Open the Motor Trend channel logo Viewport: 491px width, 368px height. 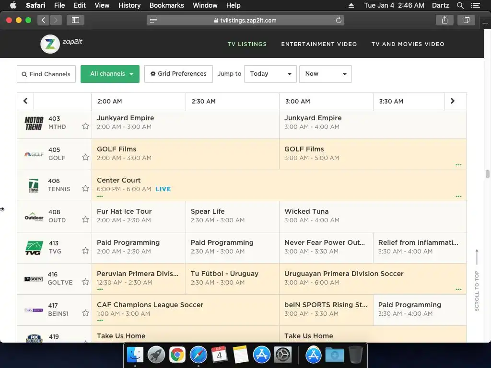34,123
